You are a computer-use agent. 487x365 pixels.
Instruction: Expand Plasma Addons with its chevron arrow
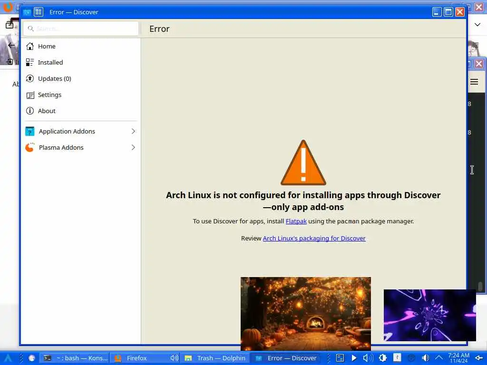133,147
